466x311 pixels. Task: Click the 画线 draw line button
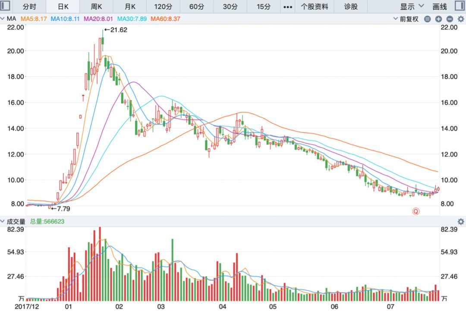(x=440, y=6)
